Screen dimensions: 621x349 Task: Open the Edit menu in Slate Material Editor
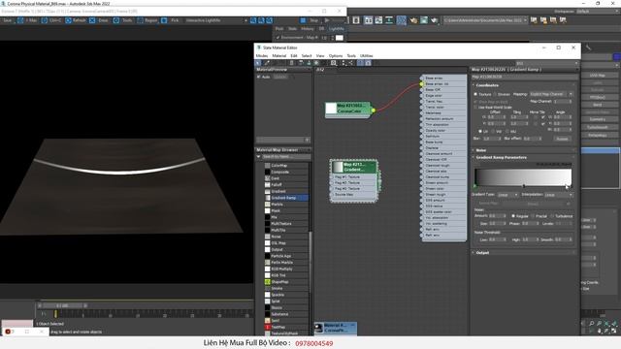pos(293,56)
